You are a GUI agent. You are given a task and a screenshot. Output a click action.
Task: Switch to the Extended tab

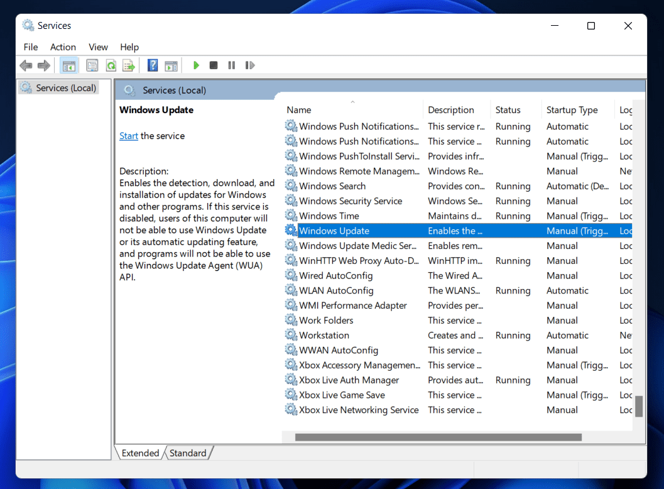(x=140, y=453)
